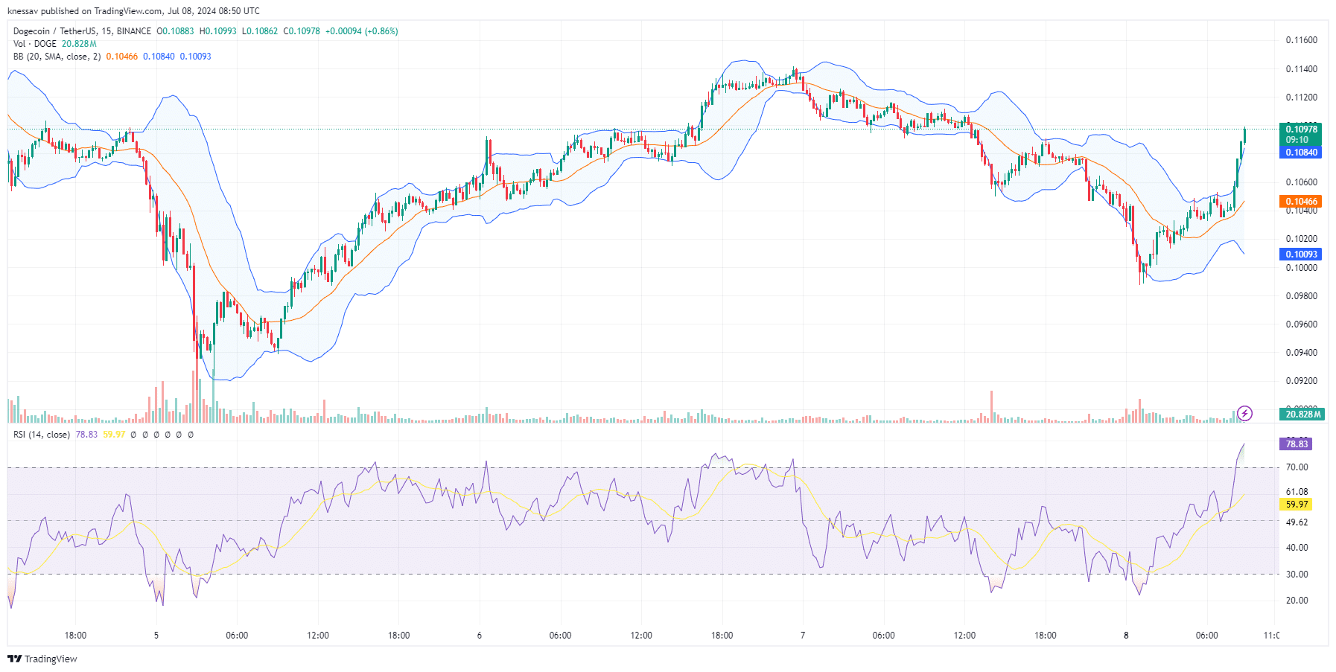The image size is (1336, 672).
Task: Select the RSI (14, close) indicator legend
Action: click(x=42, y=435)
